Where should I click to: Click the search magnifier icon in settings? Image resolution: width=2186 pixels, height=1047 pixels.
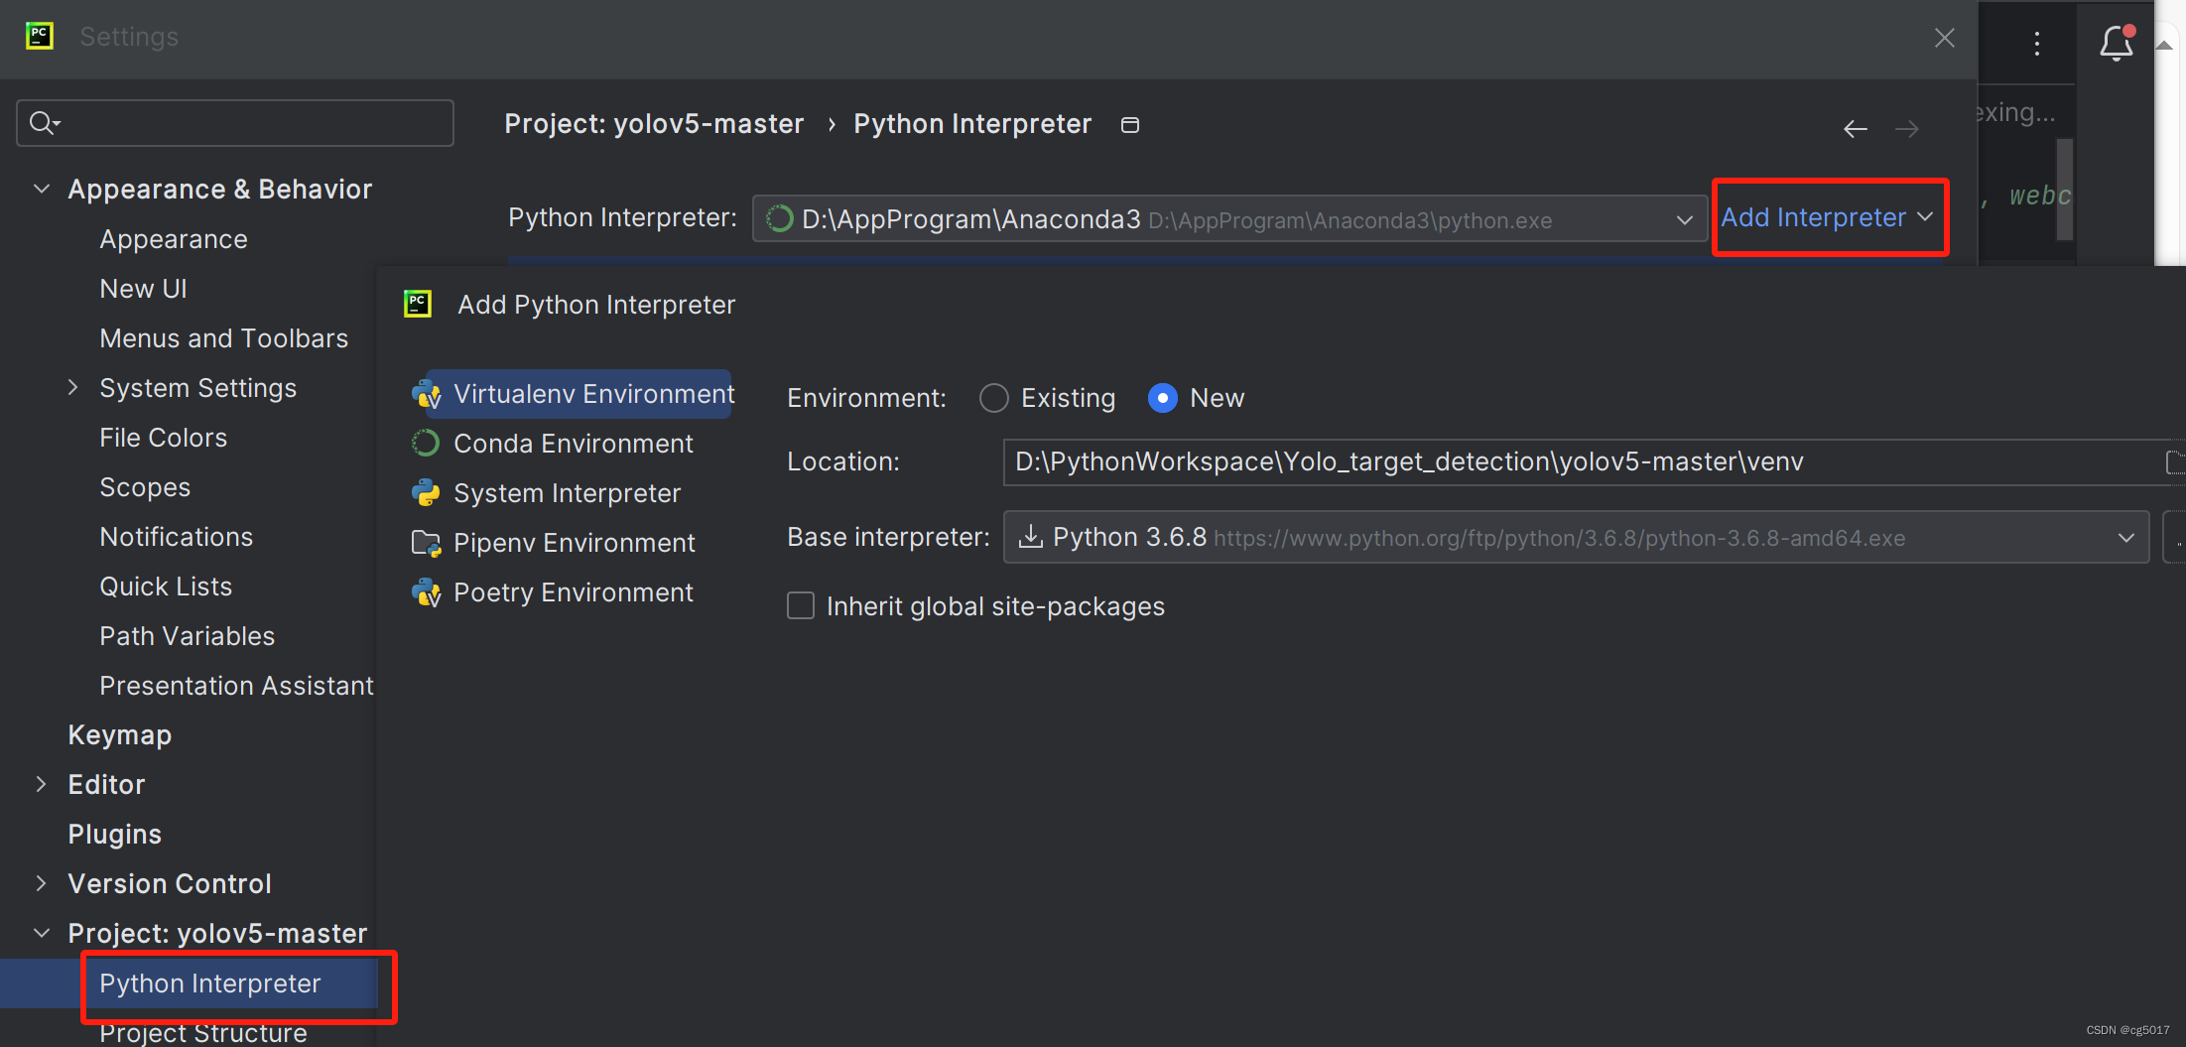tap(44, 123)
